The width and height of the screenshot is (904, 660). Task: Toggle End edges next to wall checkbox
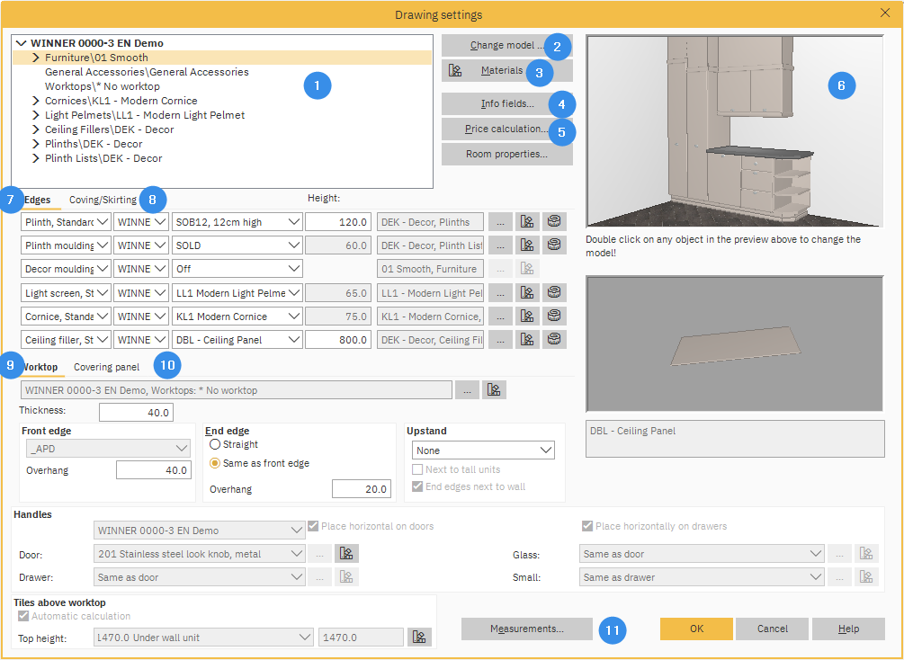(x=417, y=487)
